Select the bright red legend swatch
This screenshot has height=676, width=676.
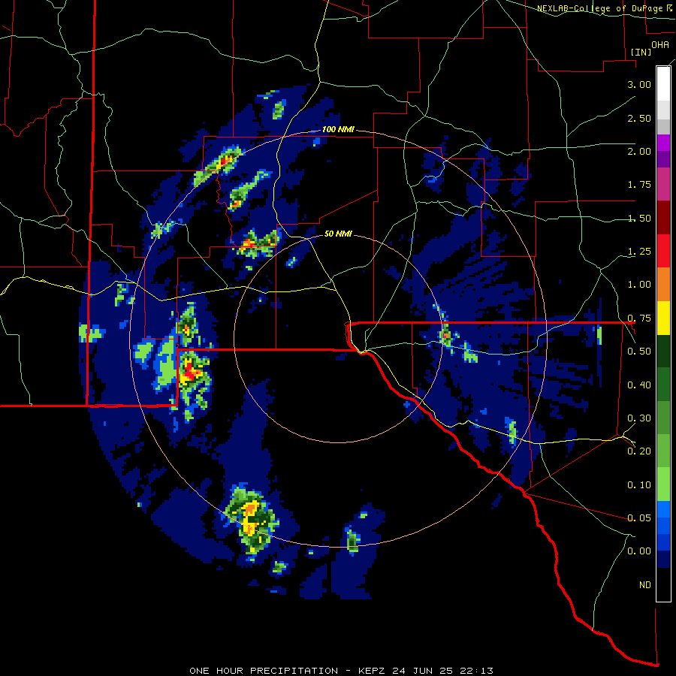coord(663,251)
